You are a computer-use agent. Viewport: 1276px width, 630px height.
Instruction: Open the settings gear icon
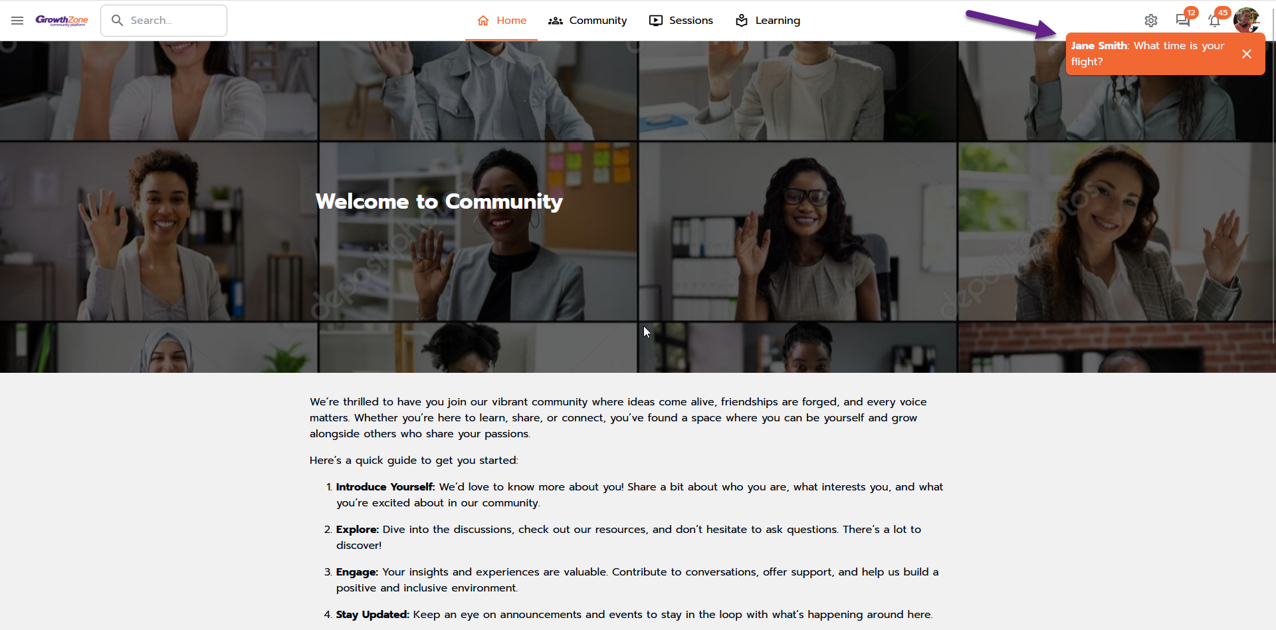tap(1151, 21)
